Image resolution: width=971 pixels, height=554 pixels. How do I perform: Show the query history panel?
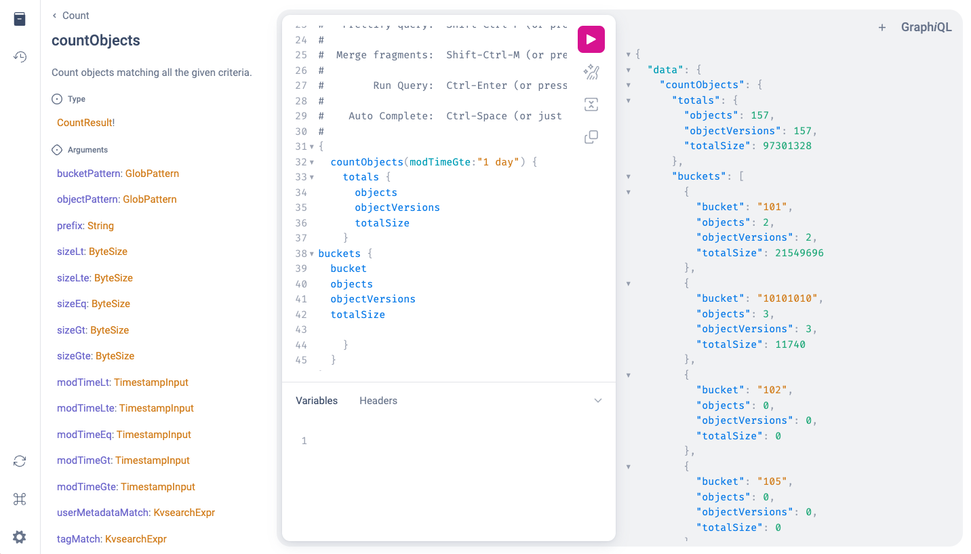pyautogui.click(x=20, y=57)
